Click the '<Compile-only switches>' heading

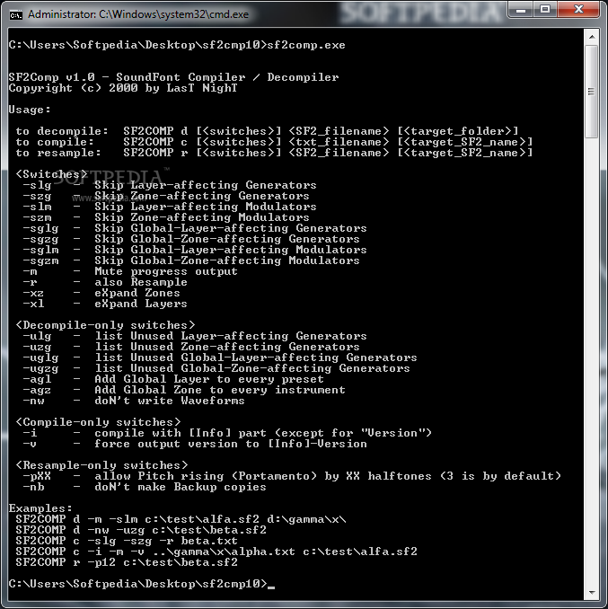click(x=98, y=422)
